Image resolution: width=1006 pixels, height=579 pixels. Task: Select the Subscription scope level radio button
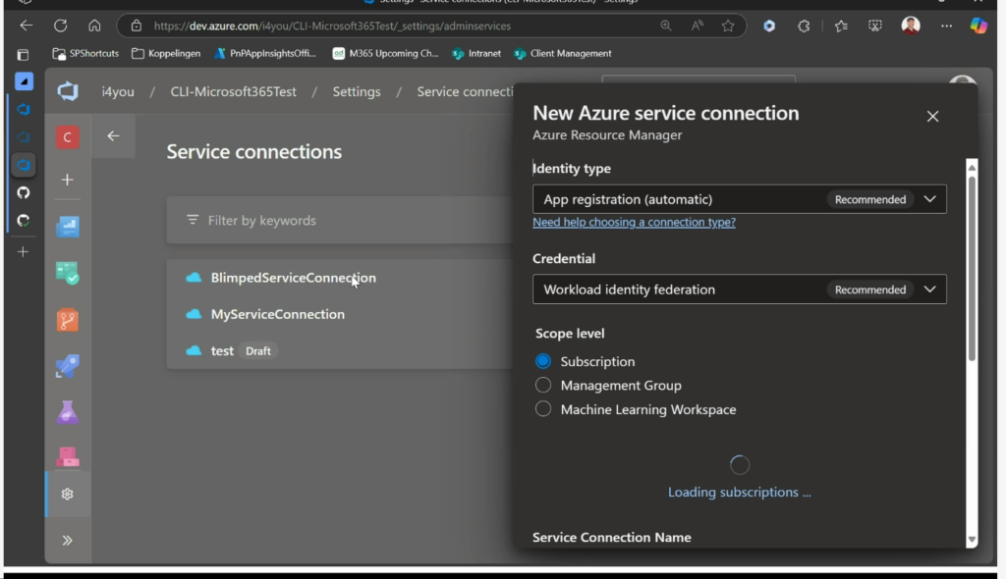coord(543,361)
